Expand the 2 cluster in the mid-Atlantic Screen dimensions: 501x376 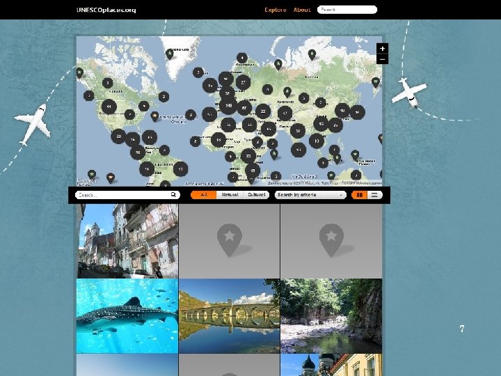click(191, 115)
